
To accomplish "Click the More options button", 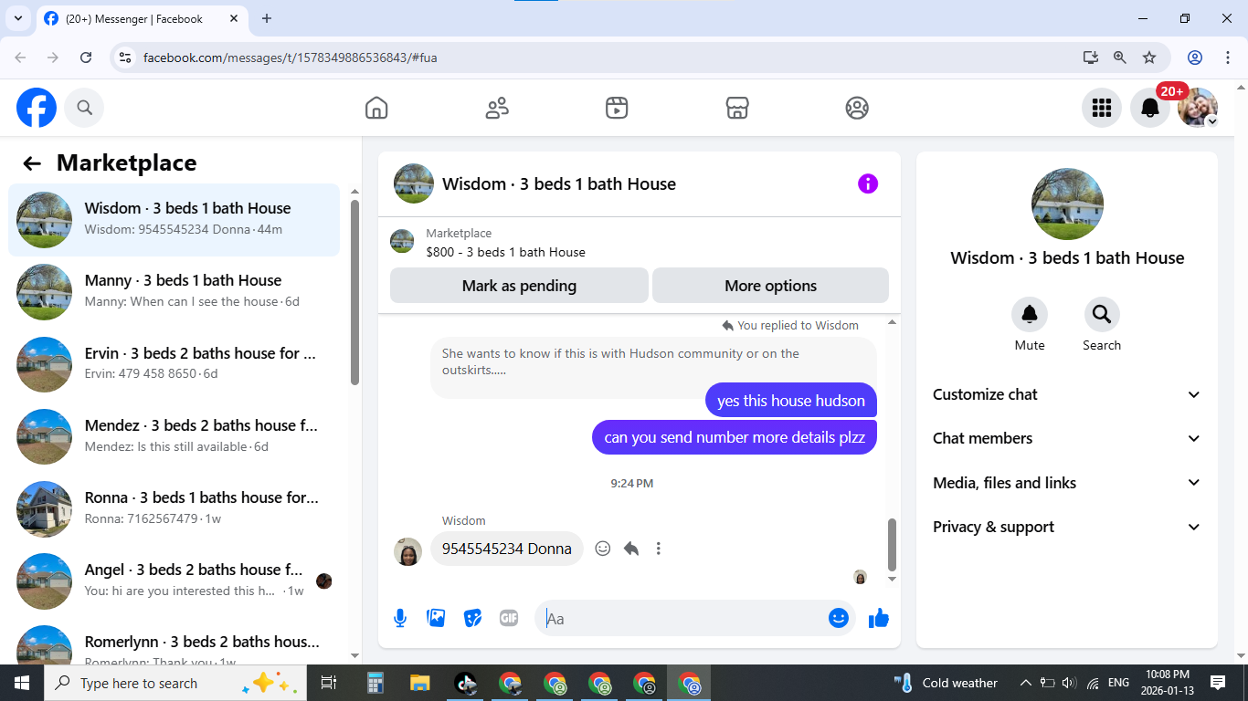I will [770, 286].
